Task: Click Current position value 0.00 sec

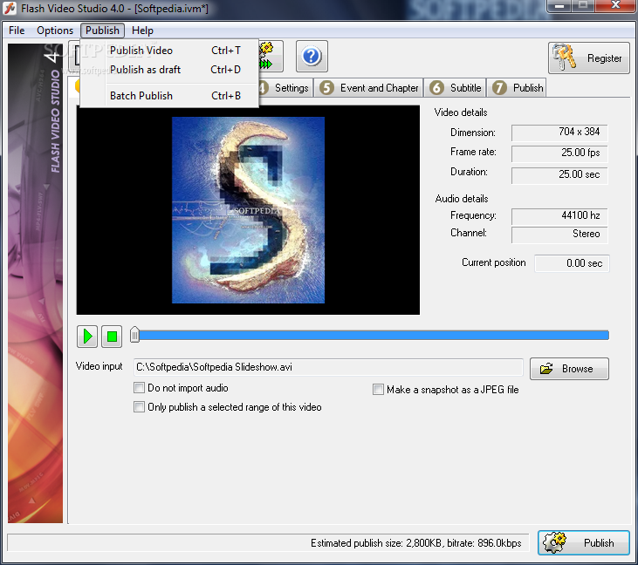Action: point(572,263)
